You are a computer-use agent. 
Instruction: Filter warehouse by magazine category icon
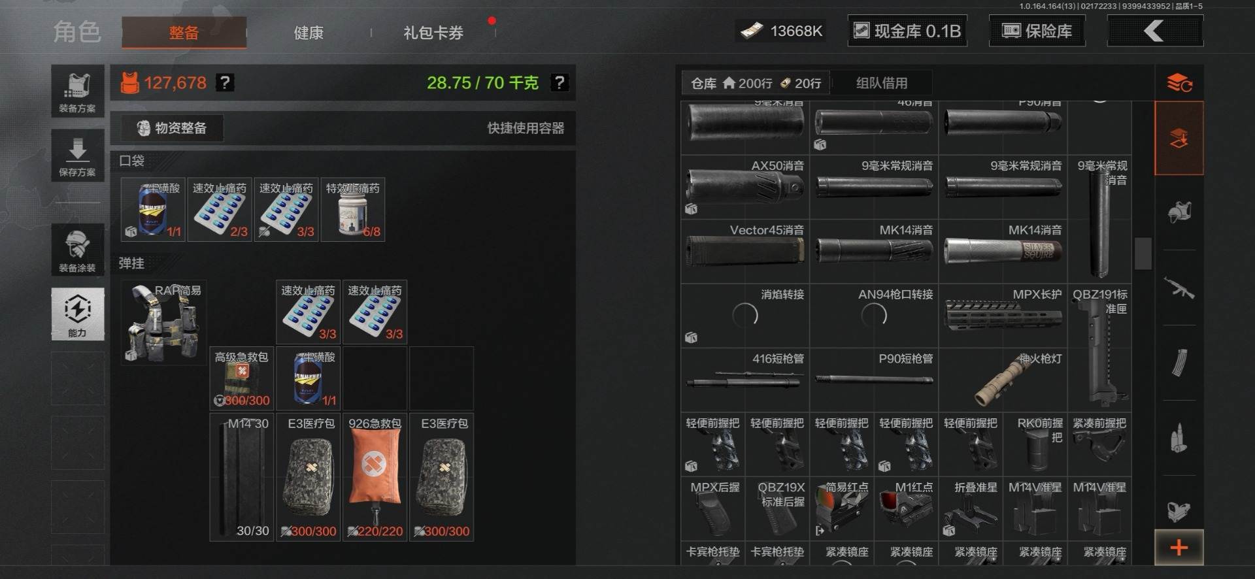coord(1179,363)
